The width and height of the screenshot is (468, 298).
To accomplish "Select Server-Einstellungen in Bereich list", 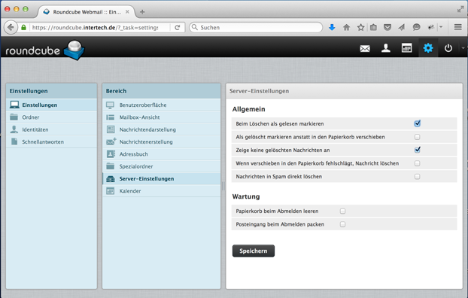I will point(162,178).
